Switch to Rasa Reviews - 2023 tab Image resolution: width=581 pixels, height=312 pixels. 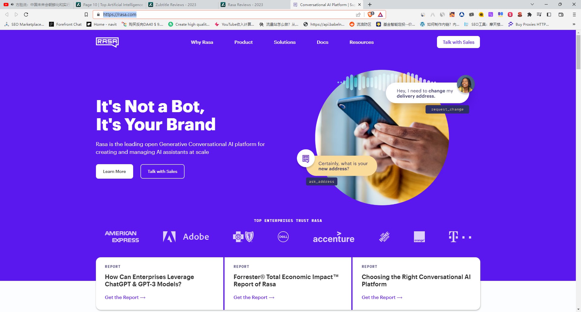(254, 5)
